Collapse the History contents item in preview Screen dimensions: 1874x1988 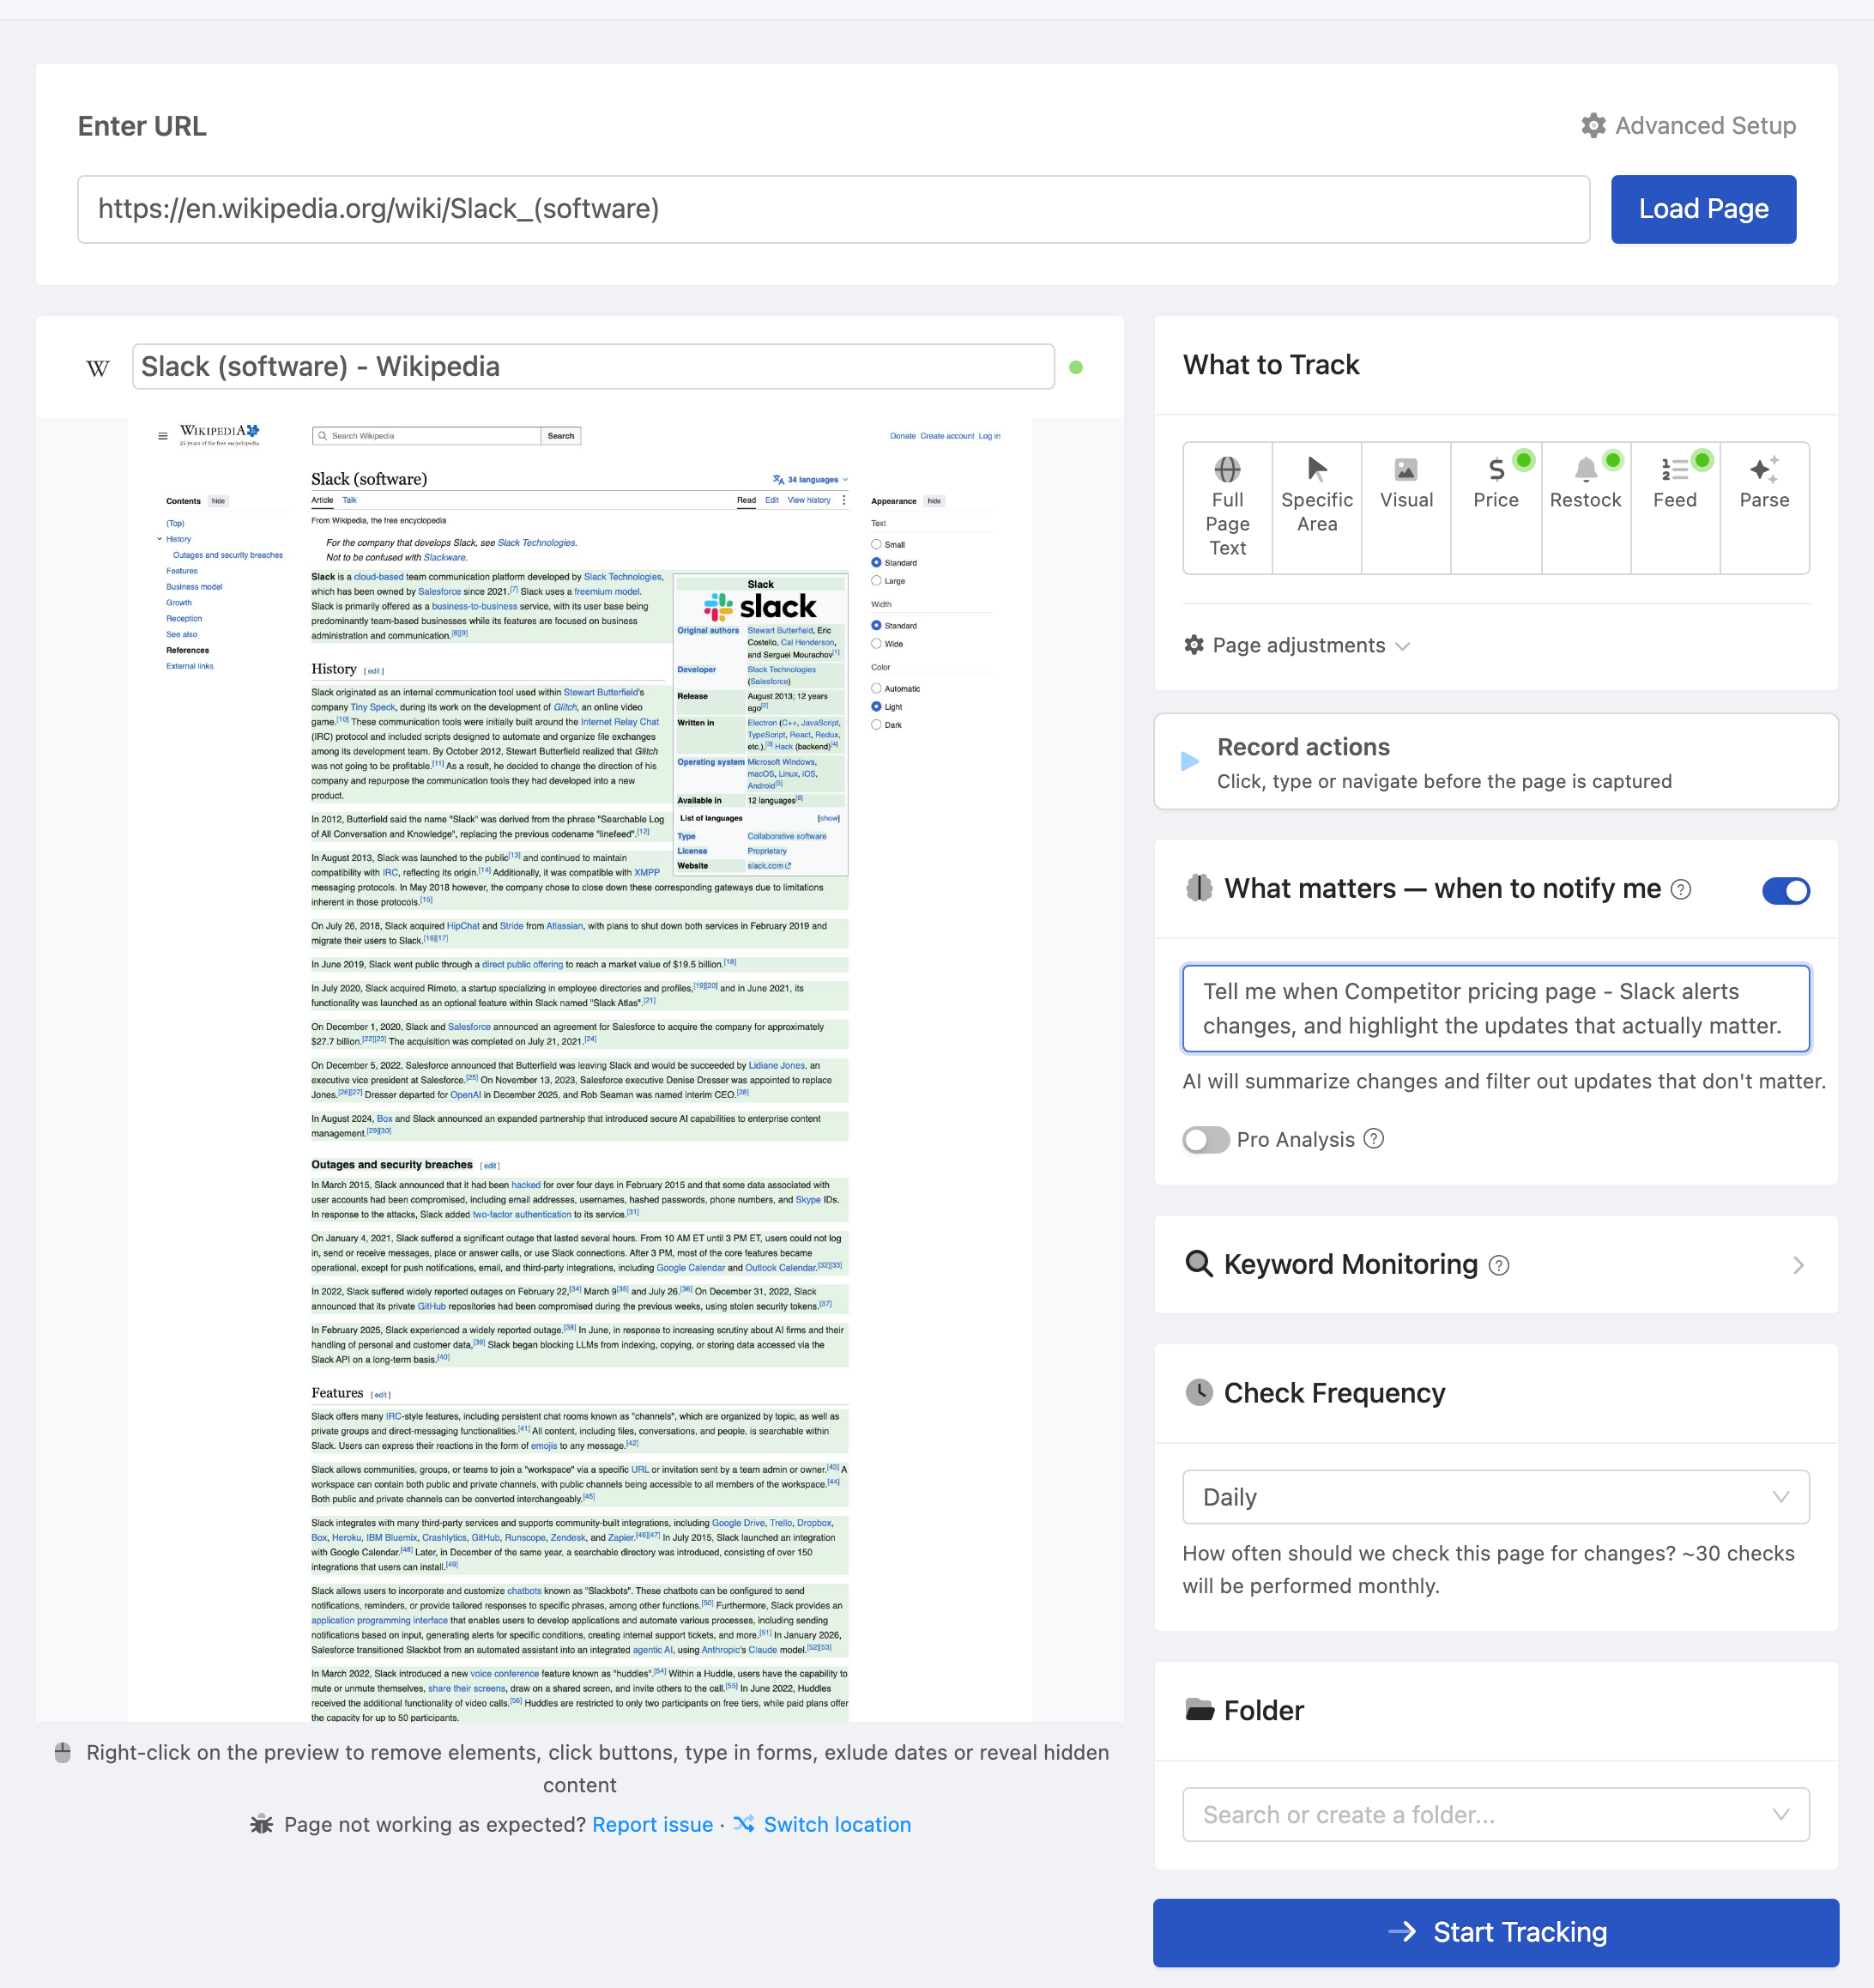[159, 539]
